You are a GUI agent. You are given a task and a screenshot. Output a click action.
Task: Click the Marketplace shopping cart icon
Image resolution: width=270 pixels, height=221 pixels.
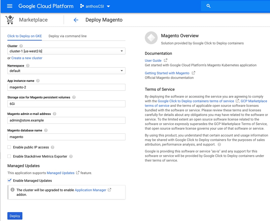coord(10,20)
